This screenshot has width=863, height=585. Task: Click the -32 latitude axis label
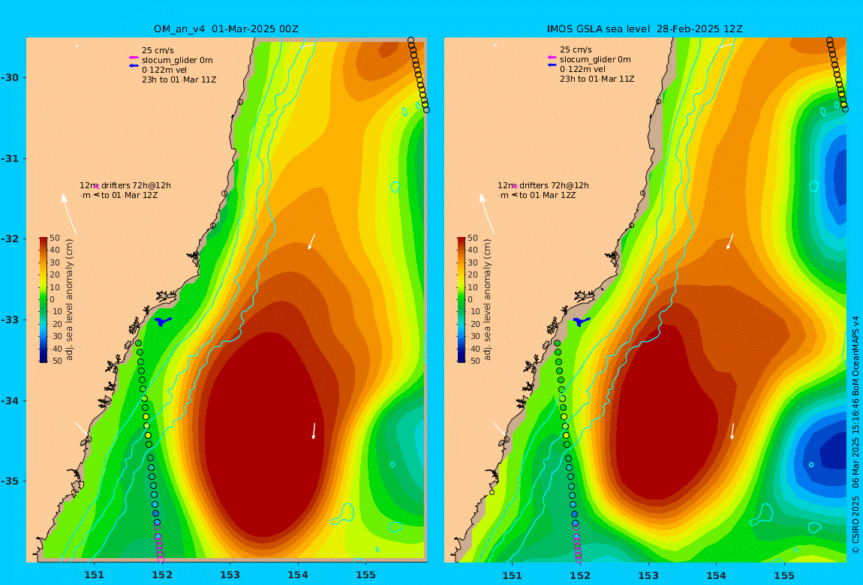click(x=9, y=239)
